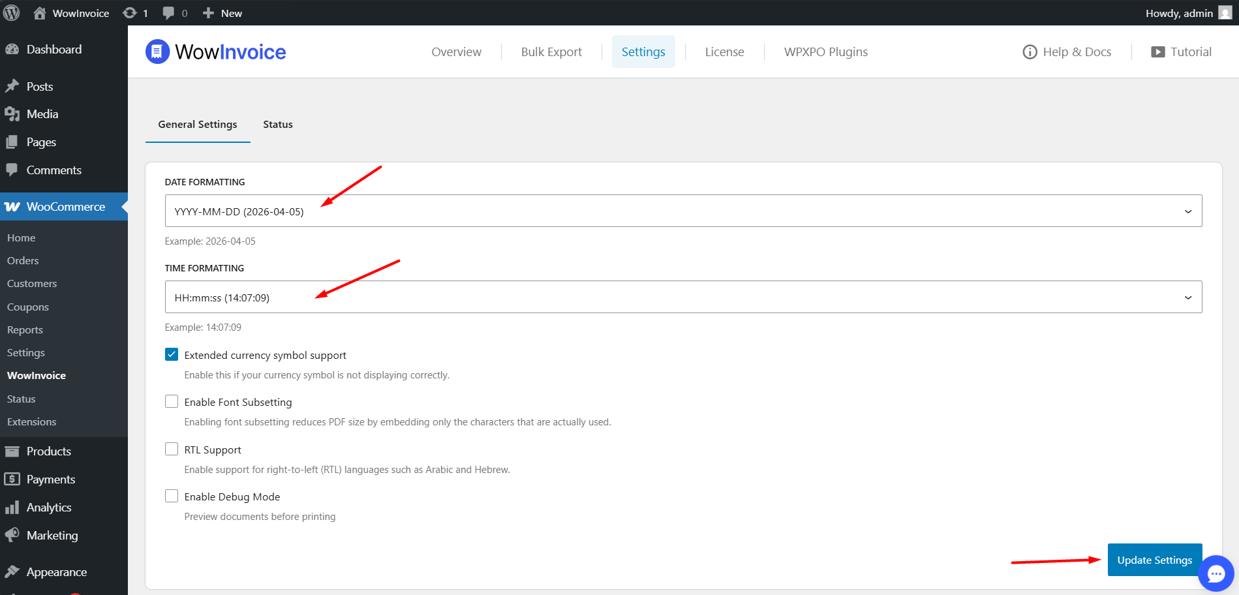Enable the Debug Mode checkbox
The image size is (1239, 595).
pos(172,496)
